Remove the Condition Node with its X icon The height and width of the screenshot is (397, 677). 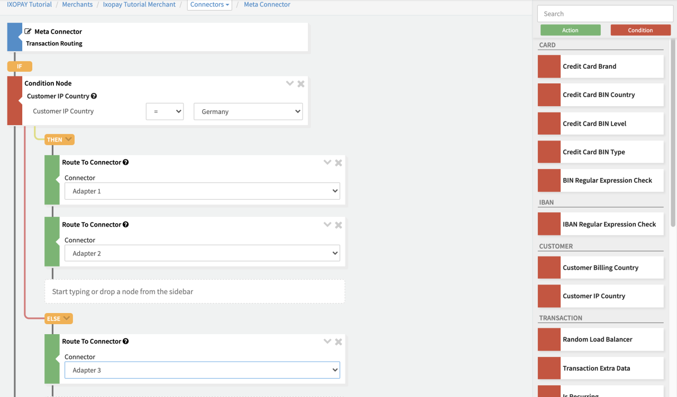pyautogui.click(x=301, y=83)
